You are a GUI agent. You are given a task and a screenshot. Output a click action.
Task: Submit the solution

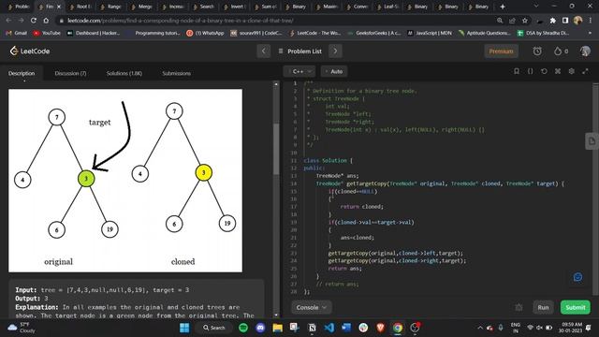point(576,307)
